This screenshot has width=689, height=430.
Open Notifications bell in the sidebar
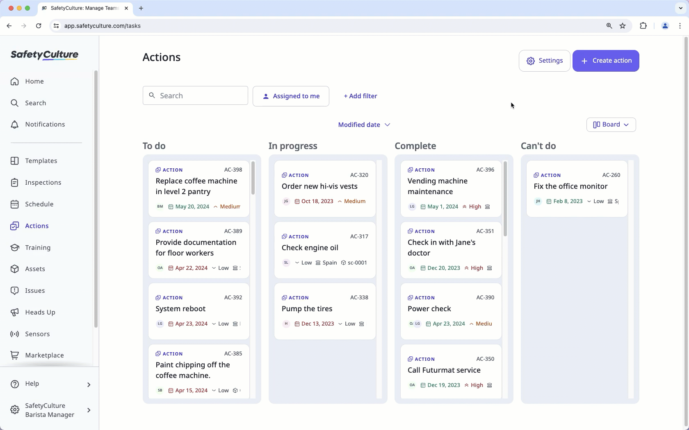[38, 124]
